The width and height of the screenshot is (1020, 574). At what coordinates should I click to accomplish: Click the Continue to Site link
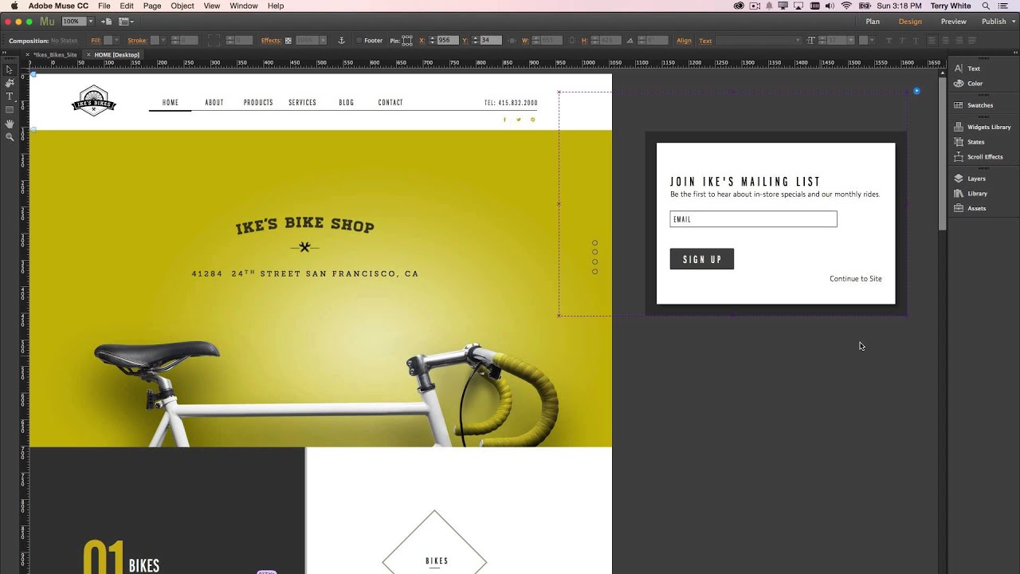point(855,279)
